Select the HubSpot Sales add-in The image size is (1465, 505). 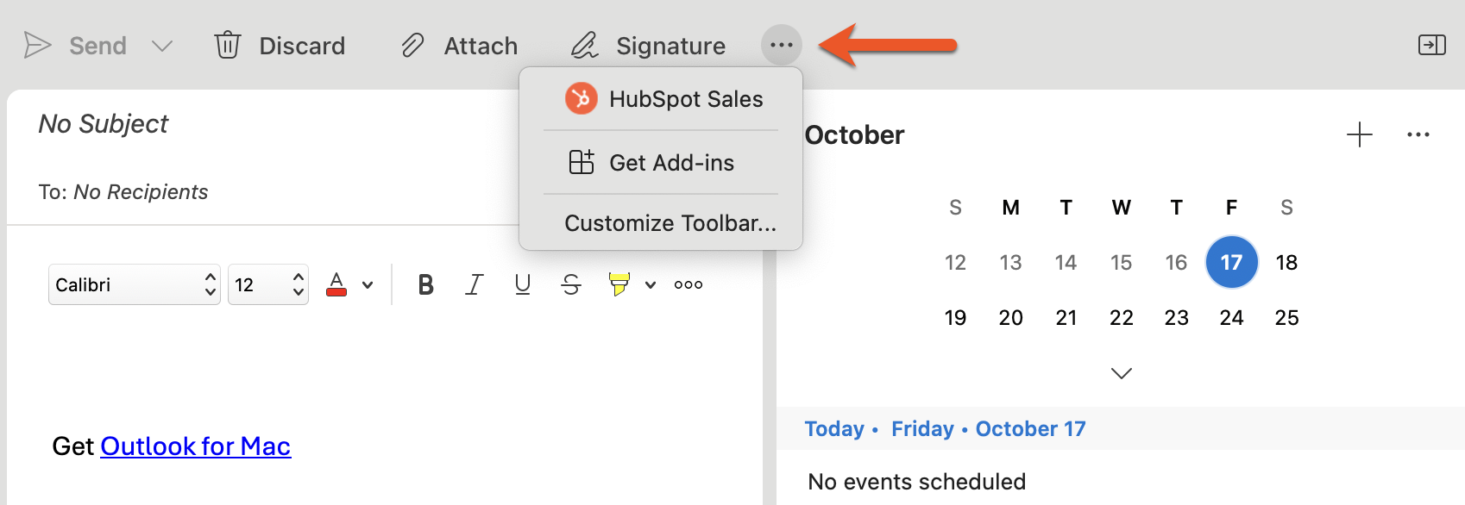(685, 98)
